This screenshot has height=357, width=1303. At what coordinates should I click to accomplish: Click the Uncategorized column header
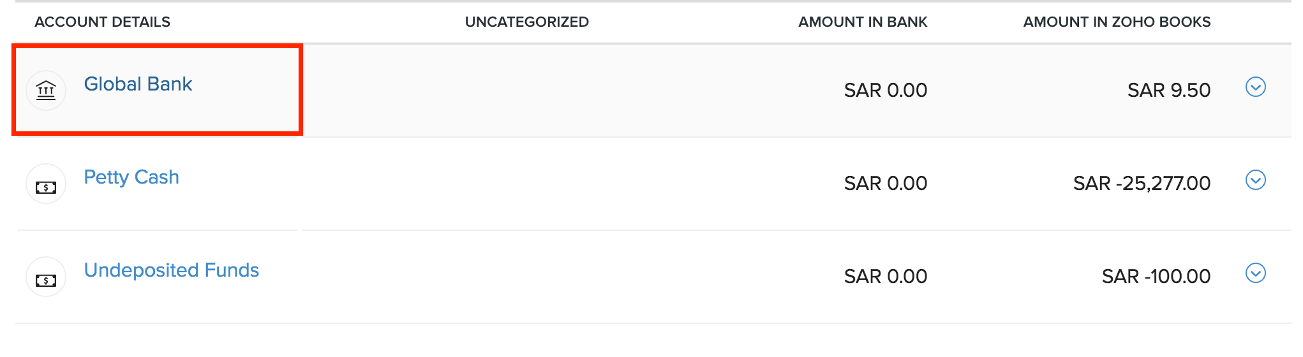coord(526,22)
